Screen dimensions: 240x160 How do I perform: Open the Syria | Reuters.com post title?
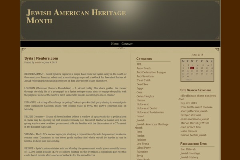point(41,58)
